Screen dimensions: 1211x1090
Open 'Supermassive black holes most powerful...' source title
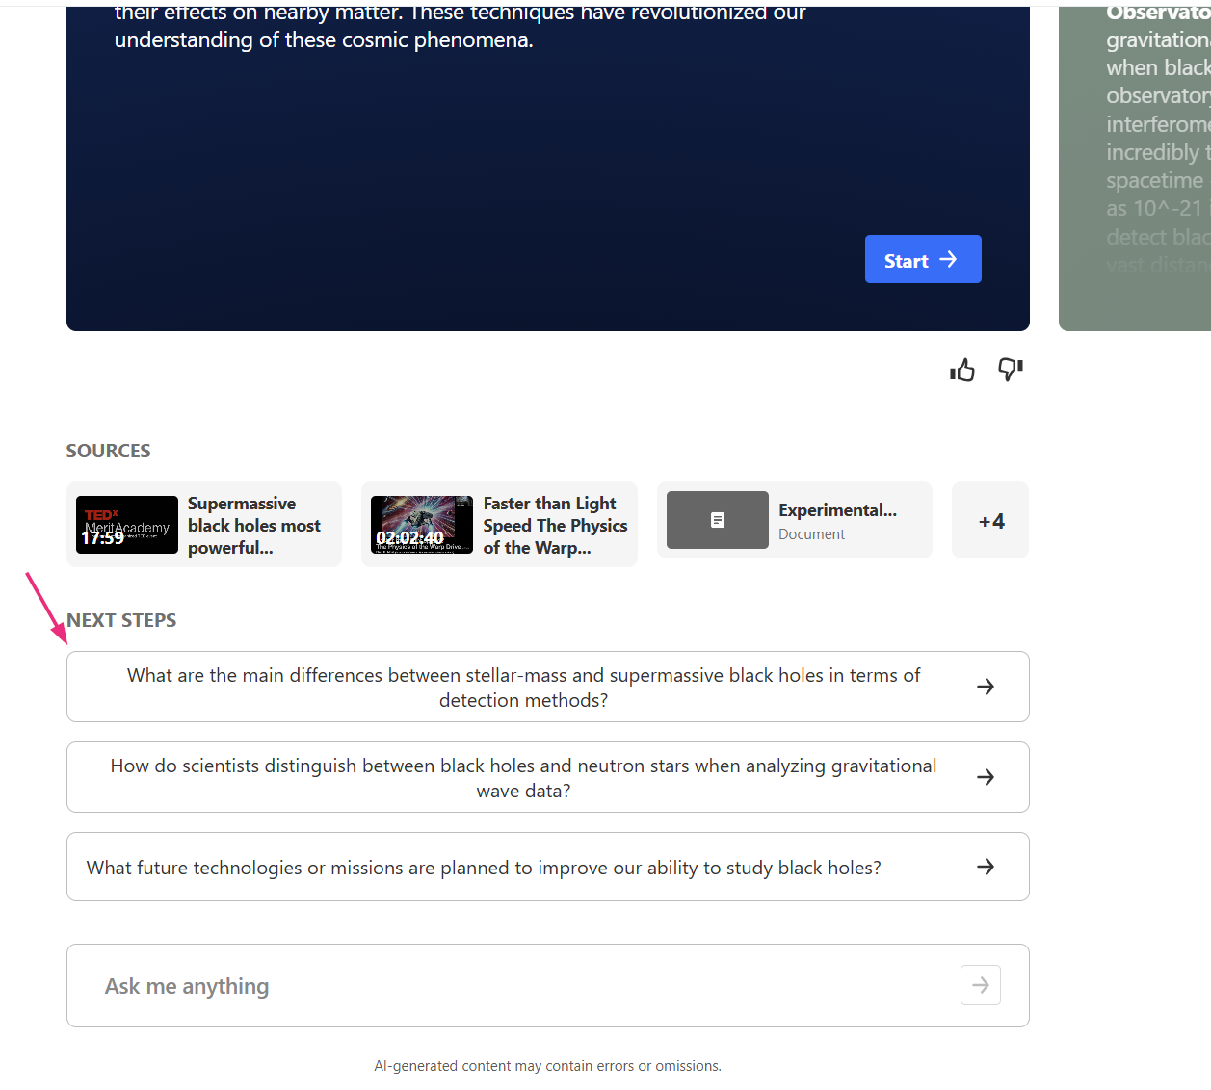click(254, 526)
